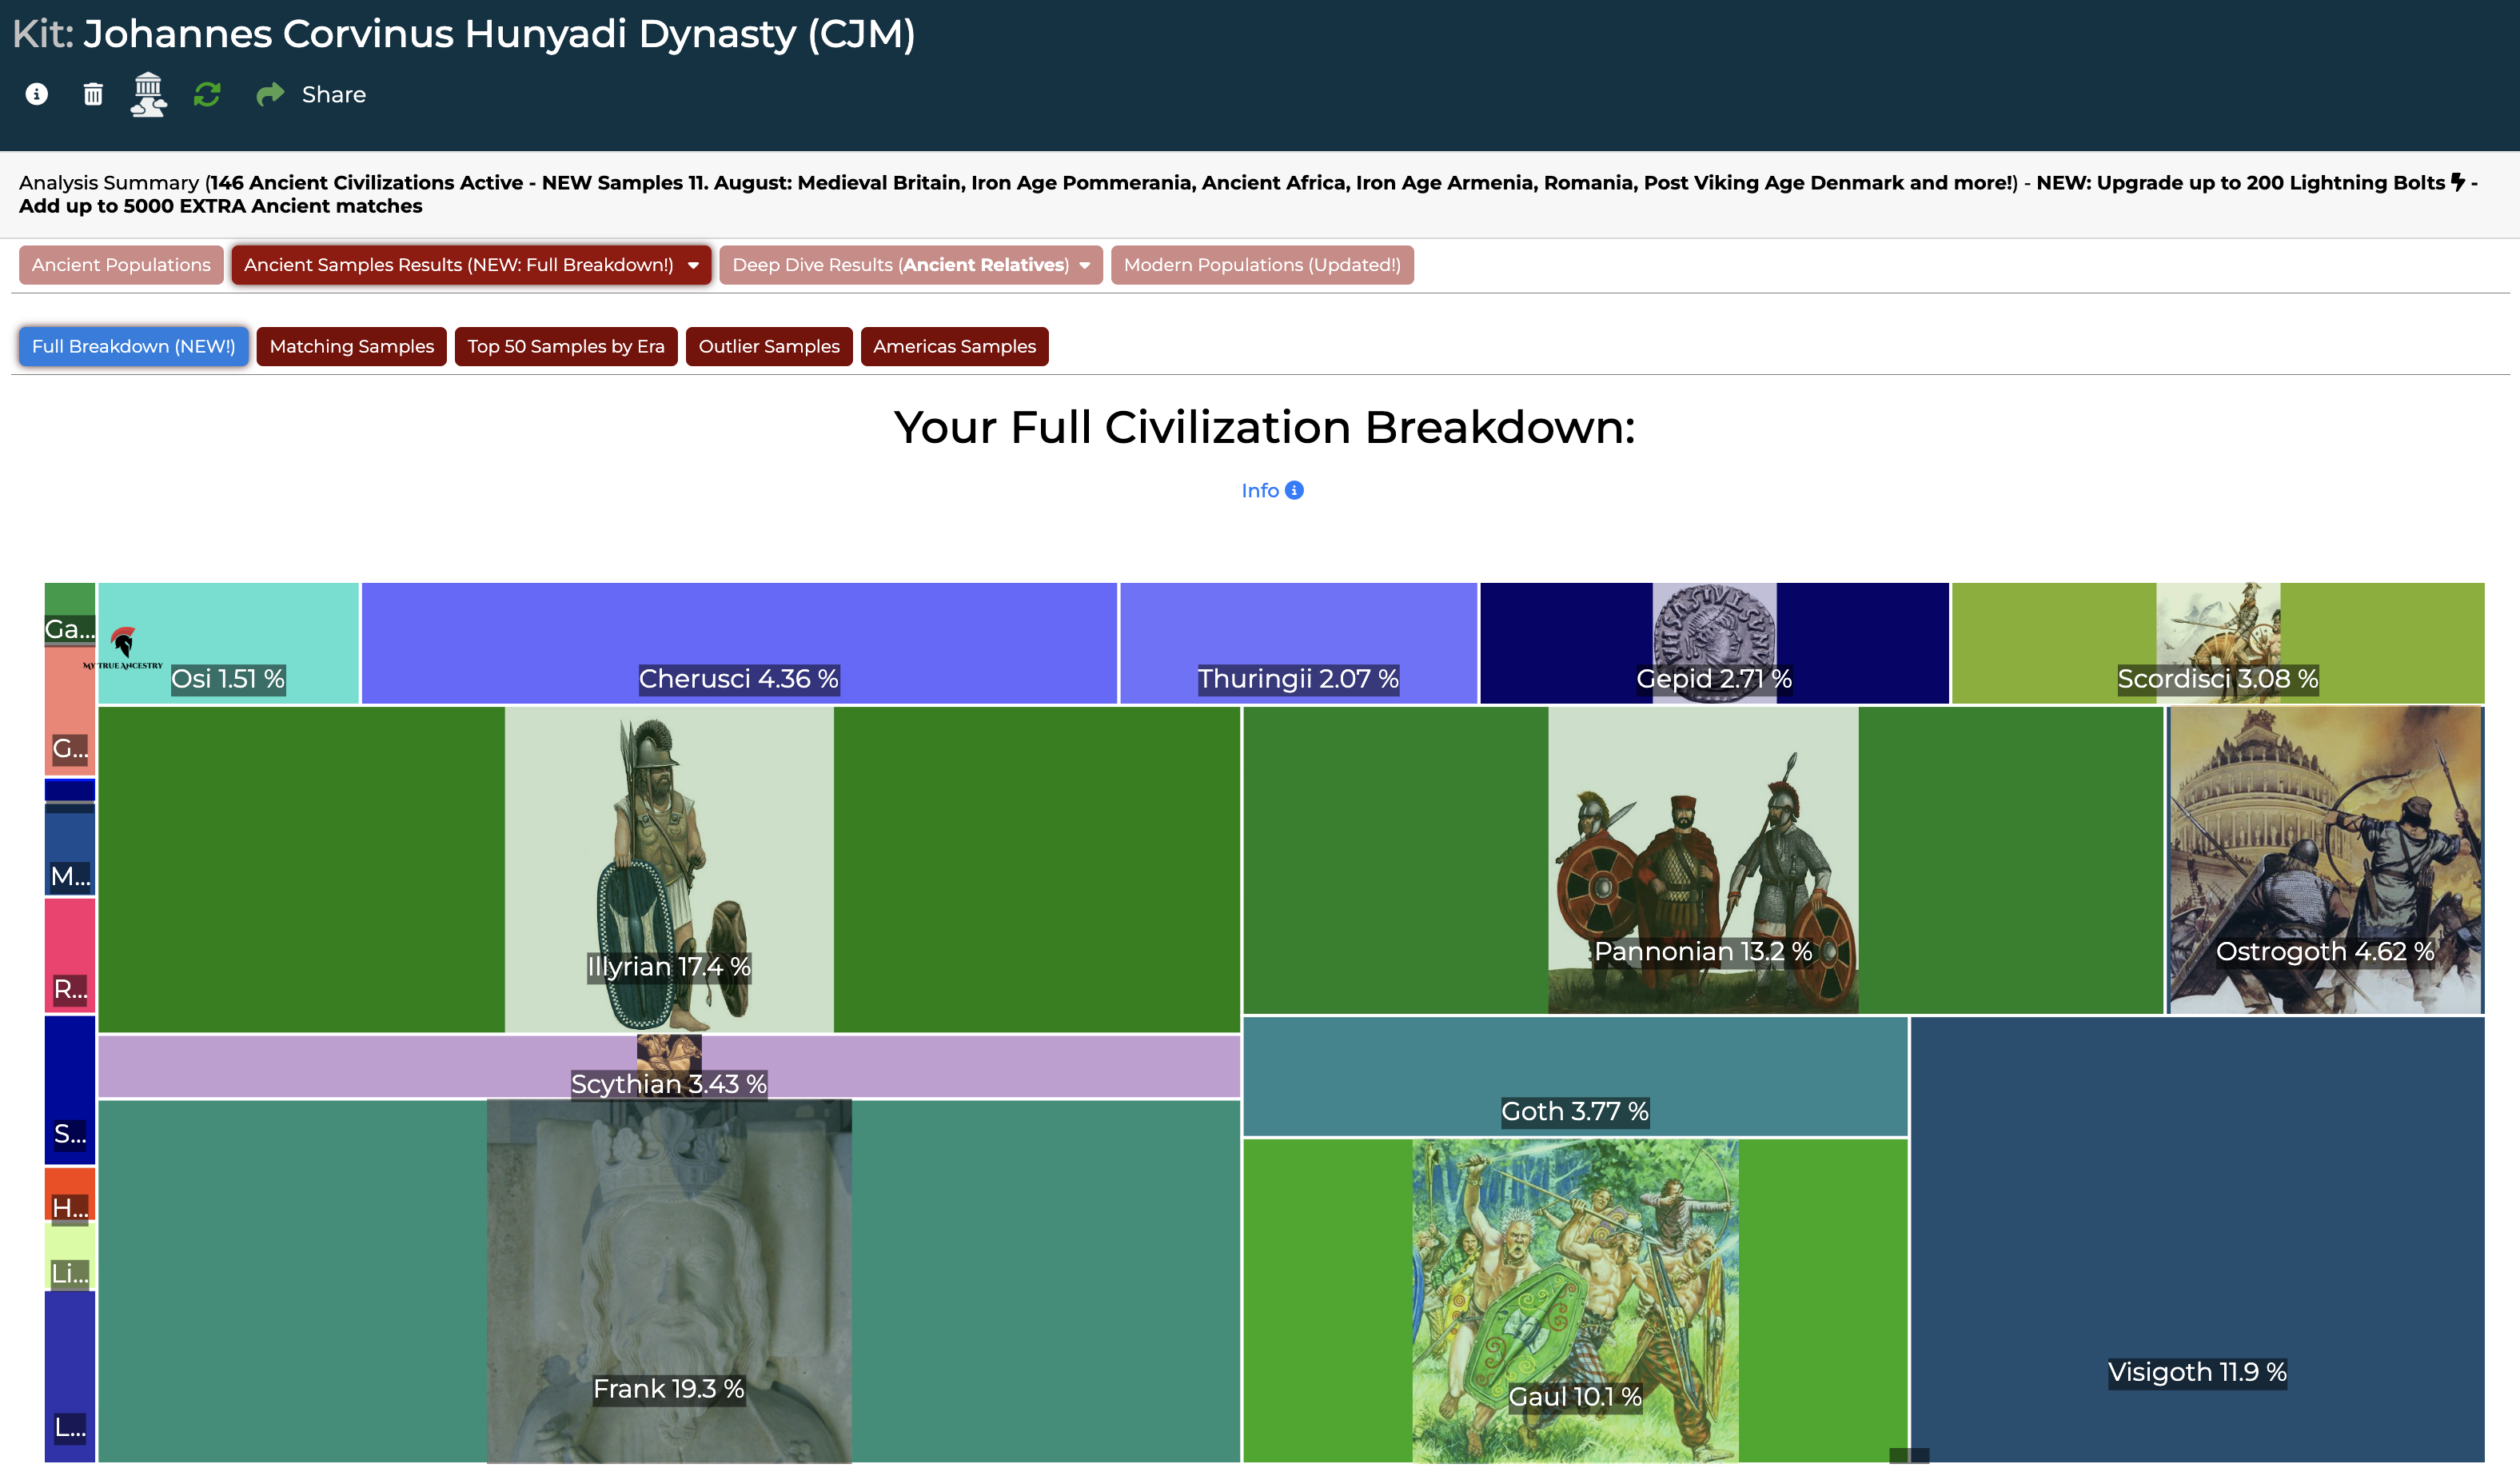Expand Deep Dive Results dropdown arrow
The image size is (2520, 1476).
click(x=1085, y=266)
